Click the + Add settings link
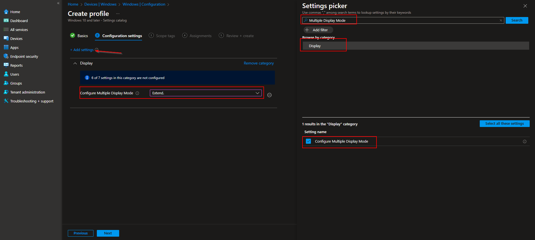 [82, 50]
